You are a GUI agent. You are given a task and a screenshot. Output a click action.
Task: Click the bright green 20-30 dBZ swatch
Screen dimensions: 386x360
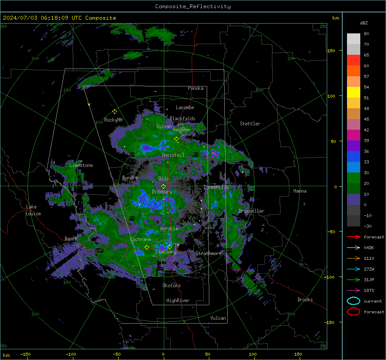(353, 178)
